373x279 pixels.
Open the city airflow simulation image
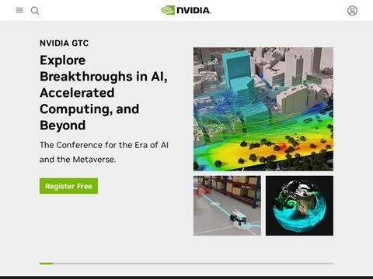coord(263,109)
